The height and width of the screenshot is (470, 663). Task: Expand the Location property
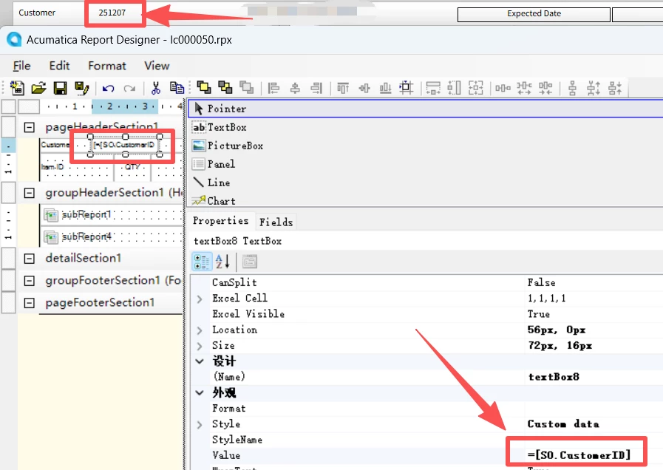click(200, 330)
